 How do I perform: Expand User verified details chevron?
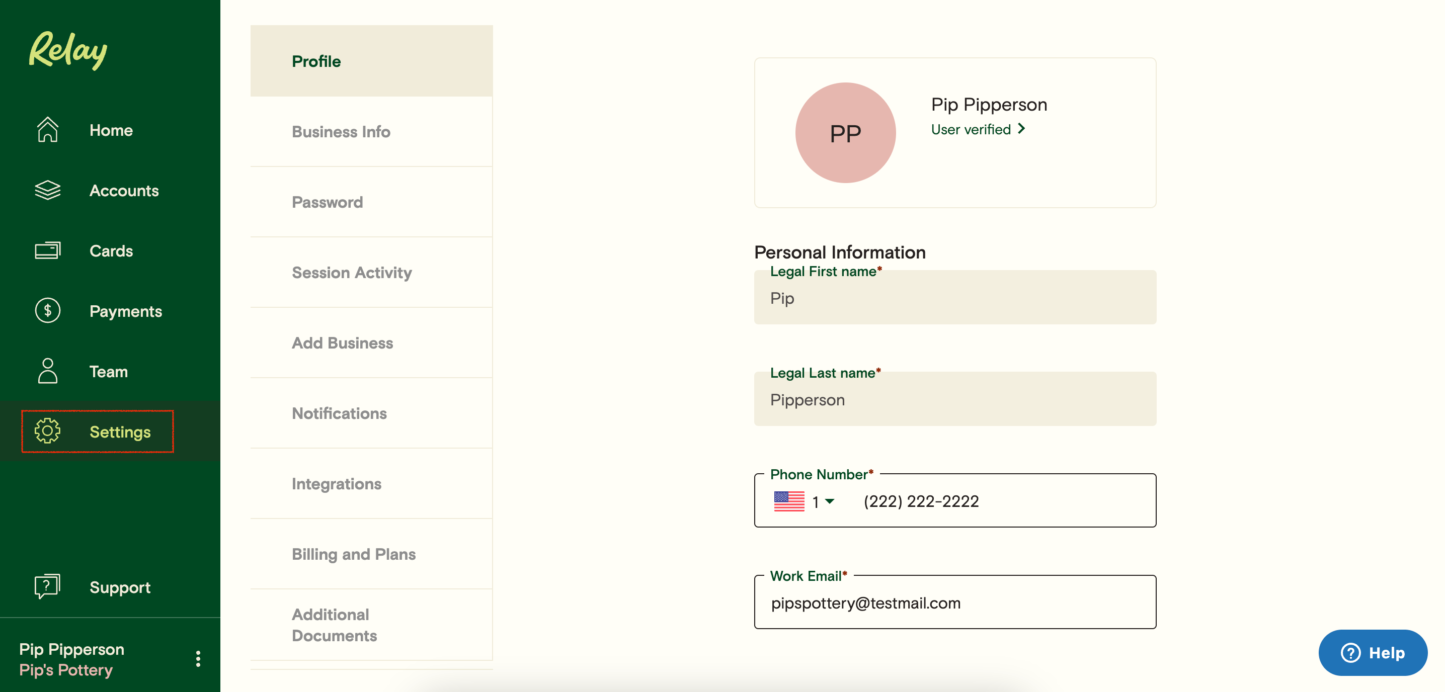[x=1022, y=129]
